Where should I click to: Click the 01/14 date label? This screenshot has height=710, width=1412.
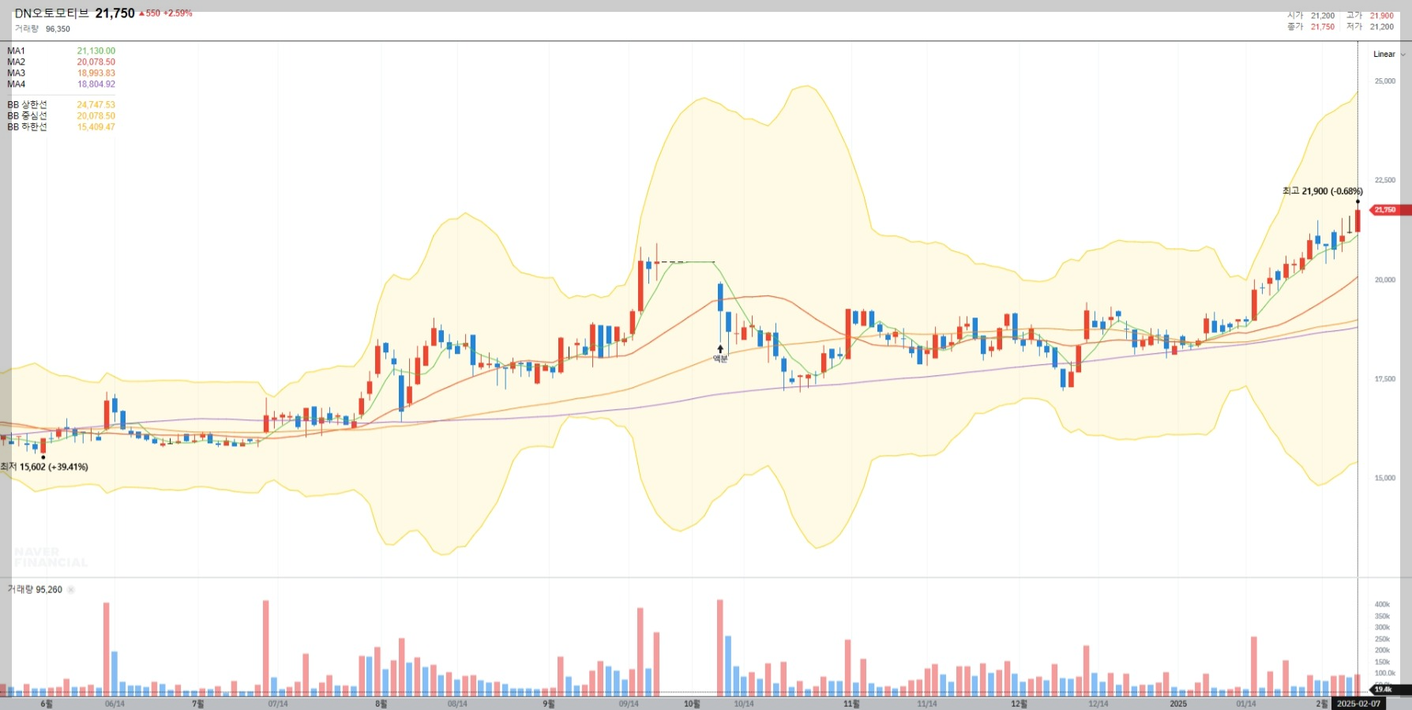[x=1246, y=704]
